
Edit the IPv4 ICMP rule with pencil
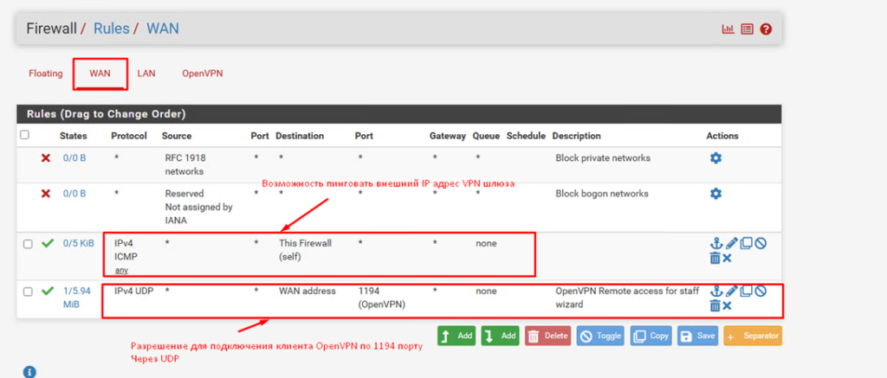(x=731, y=244)
